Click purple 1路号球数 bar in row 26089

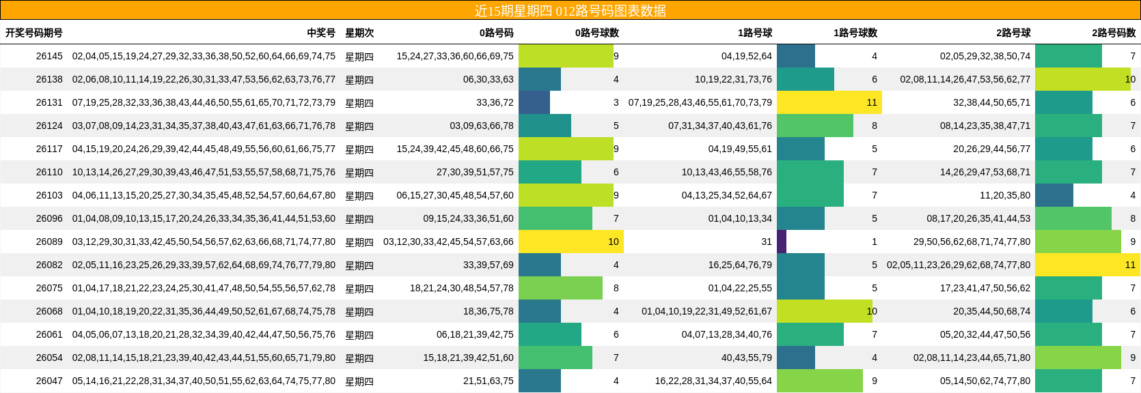click(x=782, y=242)
